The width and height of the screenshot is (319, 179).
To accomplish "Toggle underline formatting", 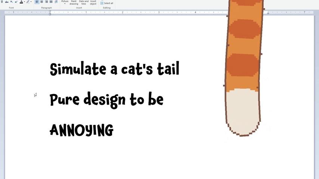I will pyautogui.click(x=2, y=2).
